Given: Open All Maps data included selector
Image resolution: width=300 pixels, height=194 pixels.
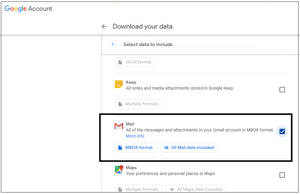Looking at the screenshot, I should pos(196,189).
